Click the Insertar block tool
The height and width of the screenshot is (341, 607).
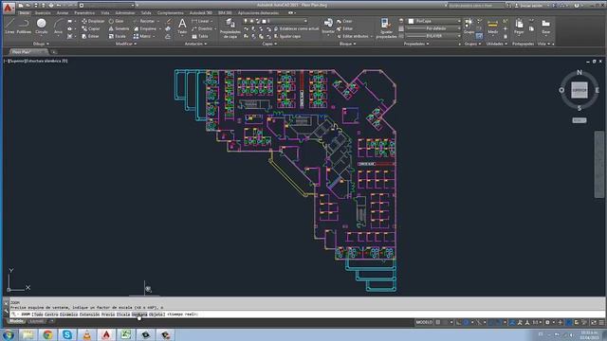click(x=328, y=27)
